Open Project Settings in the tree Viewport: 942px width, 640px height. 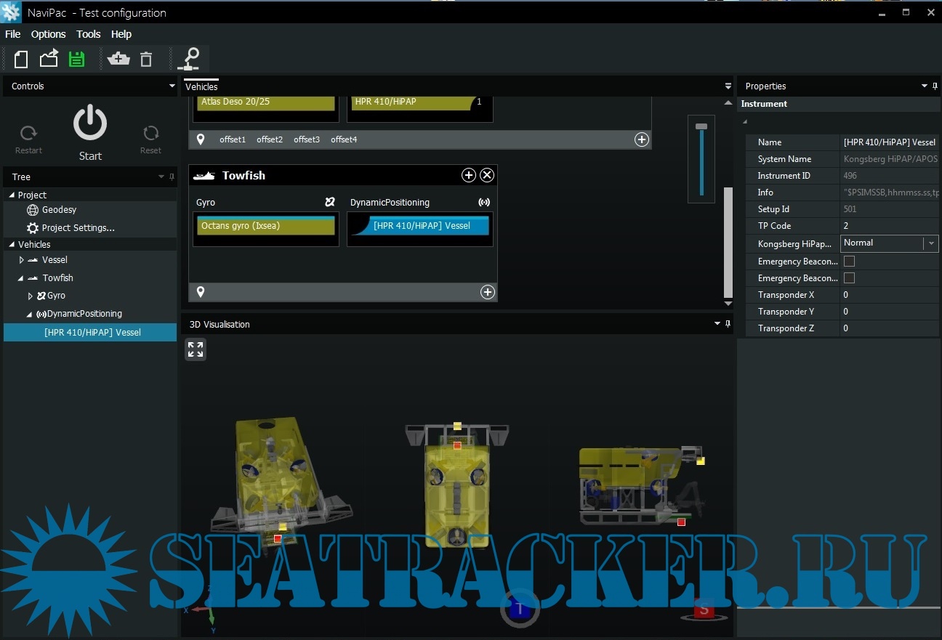point(78,228)
